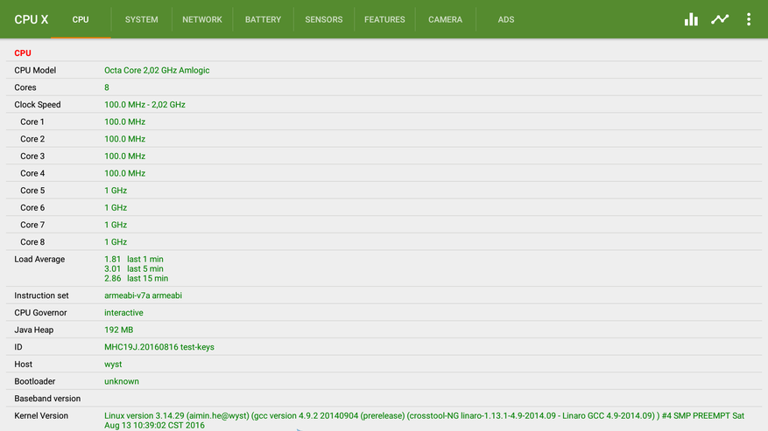This screenshot has width=768, height=431.
Task: Open the SENSORS tab
Action: point(324,19)
